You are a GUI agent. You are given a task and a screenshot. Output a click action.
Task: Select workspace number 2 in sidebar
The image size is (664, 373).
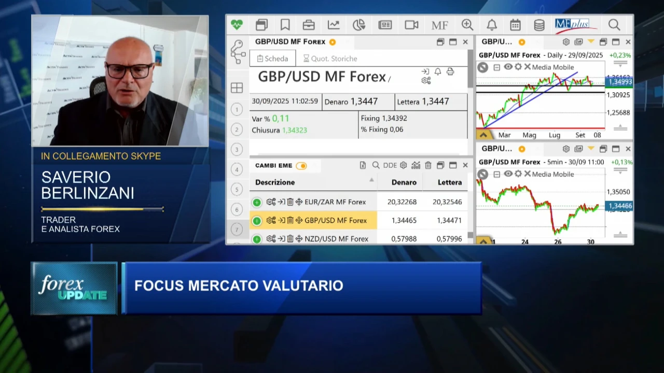(x=237, y=130)
